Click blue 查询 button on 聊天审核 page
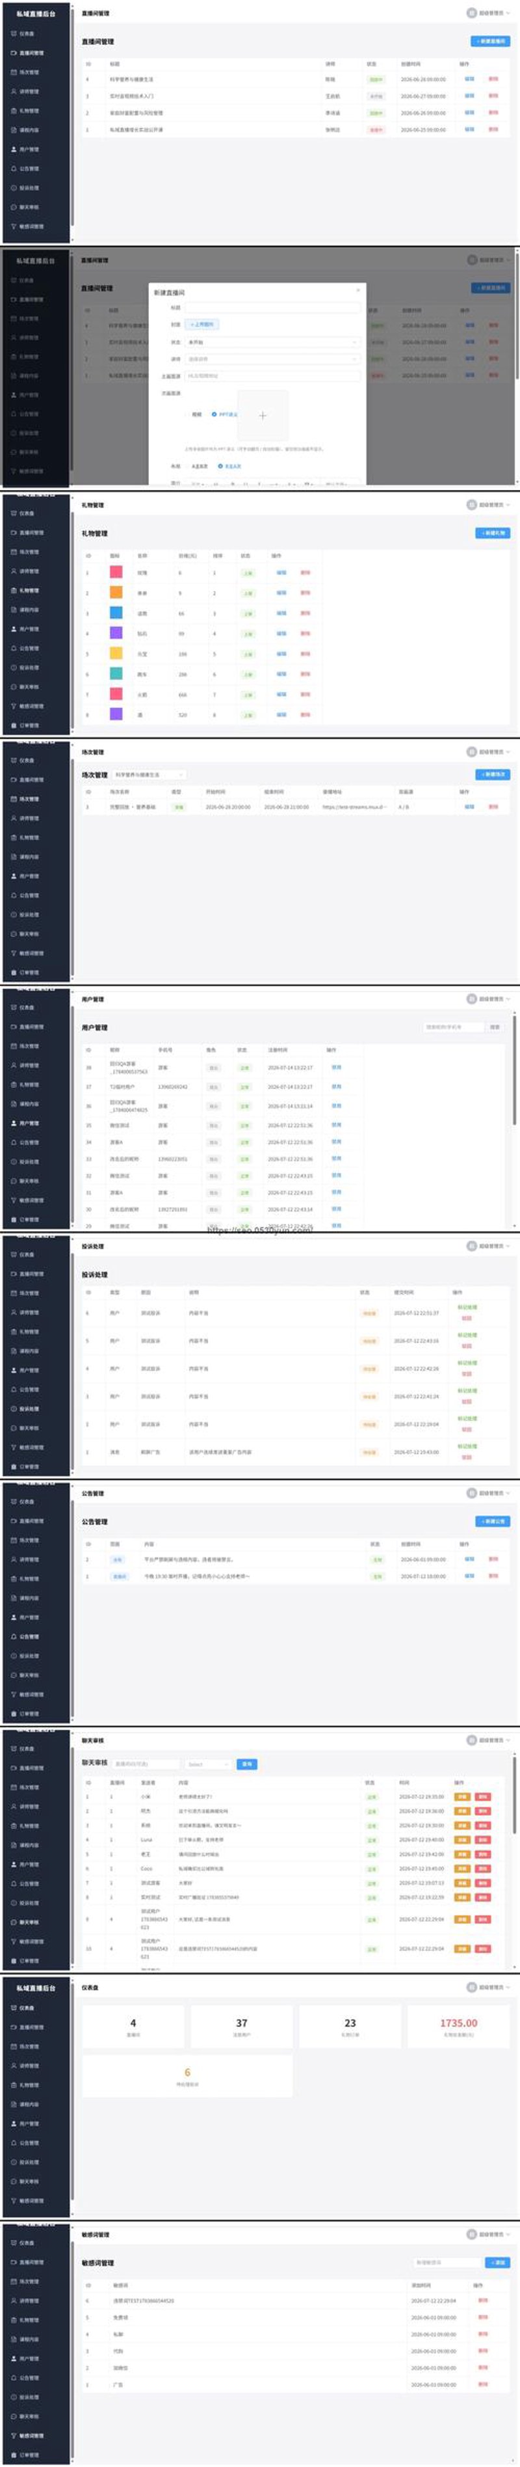Viewport: 520px width, 2467px height. tap(246, 1764)
